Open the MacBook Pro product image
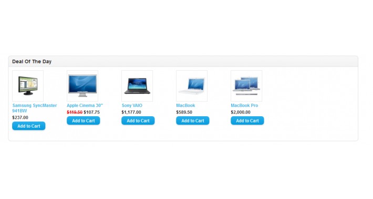This screenshot has width=373, height=199. tap(246, 86)
